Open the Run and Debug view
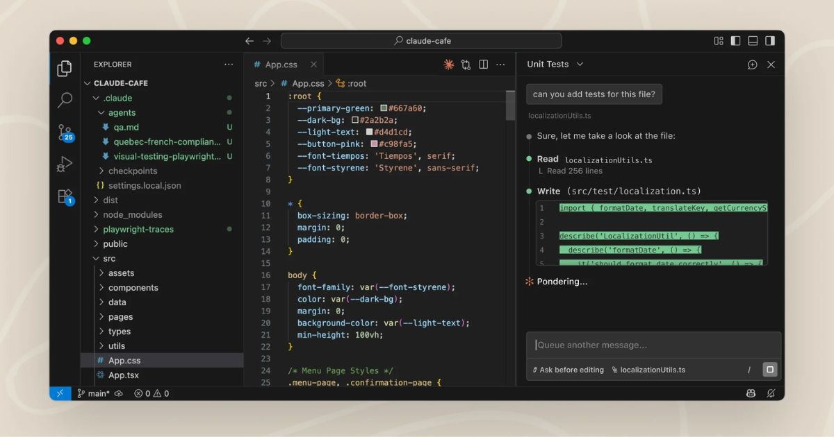Image resolution: width=834 pixels, height=437 pixels. 65,164
